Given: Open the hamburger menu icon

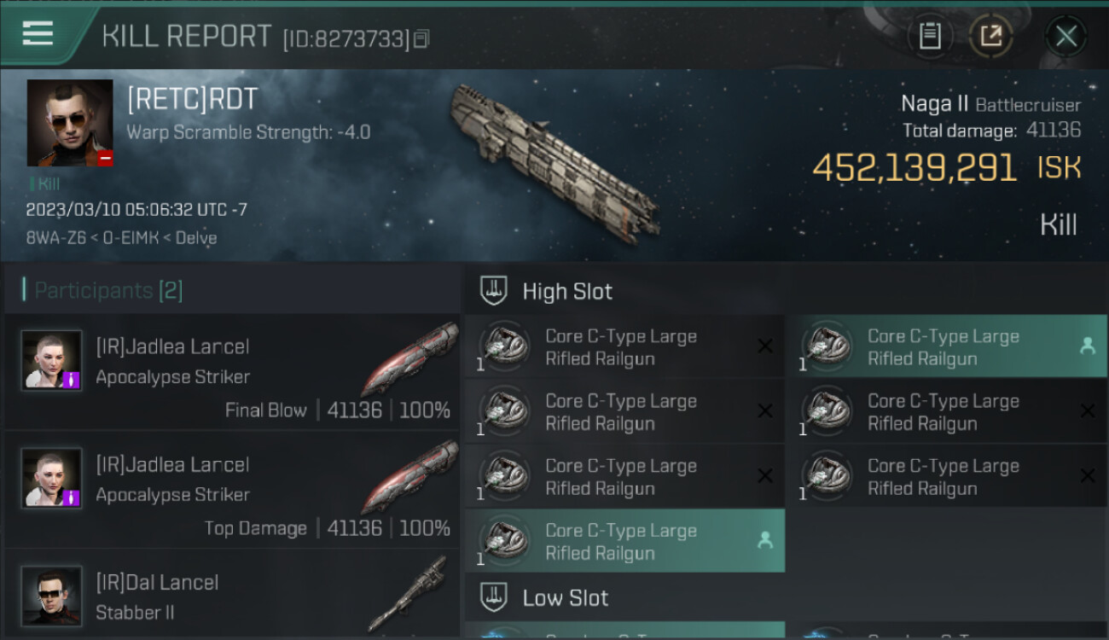Looking at the screenshot, I should [x=38, y=33].
